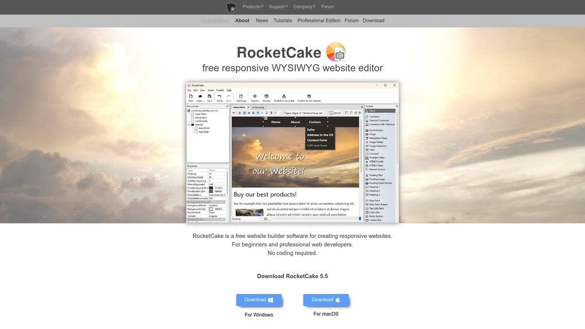Click the "For macOS" caption
The image size is (585, 329).
tap(326, 314)
